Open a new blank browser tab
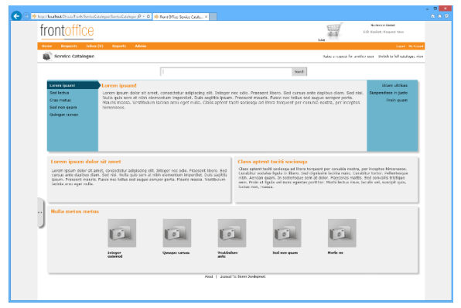This screenshot has height=308, width=461. 213,17
